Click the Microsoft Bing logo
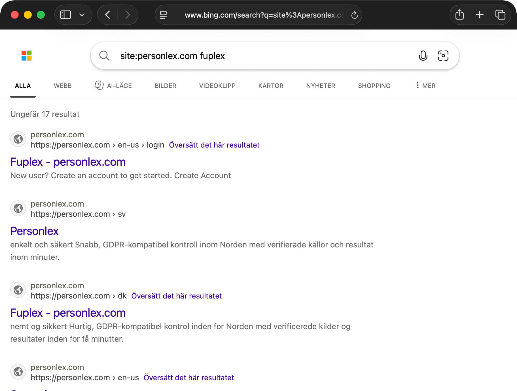 [27, 56]
